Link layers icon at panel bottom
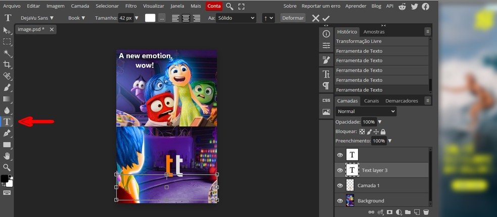The width and height of the screenshot is (497, 217). pyautogui.click(x=371, y=212)
